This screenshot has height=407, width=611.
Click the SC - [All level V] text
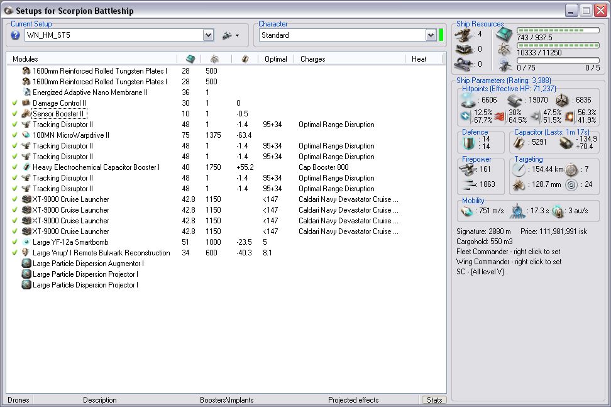pos(480,272)
